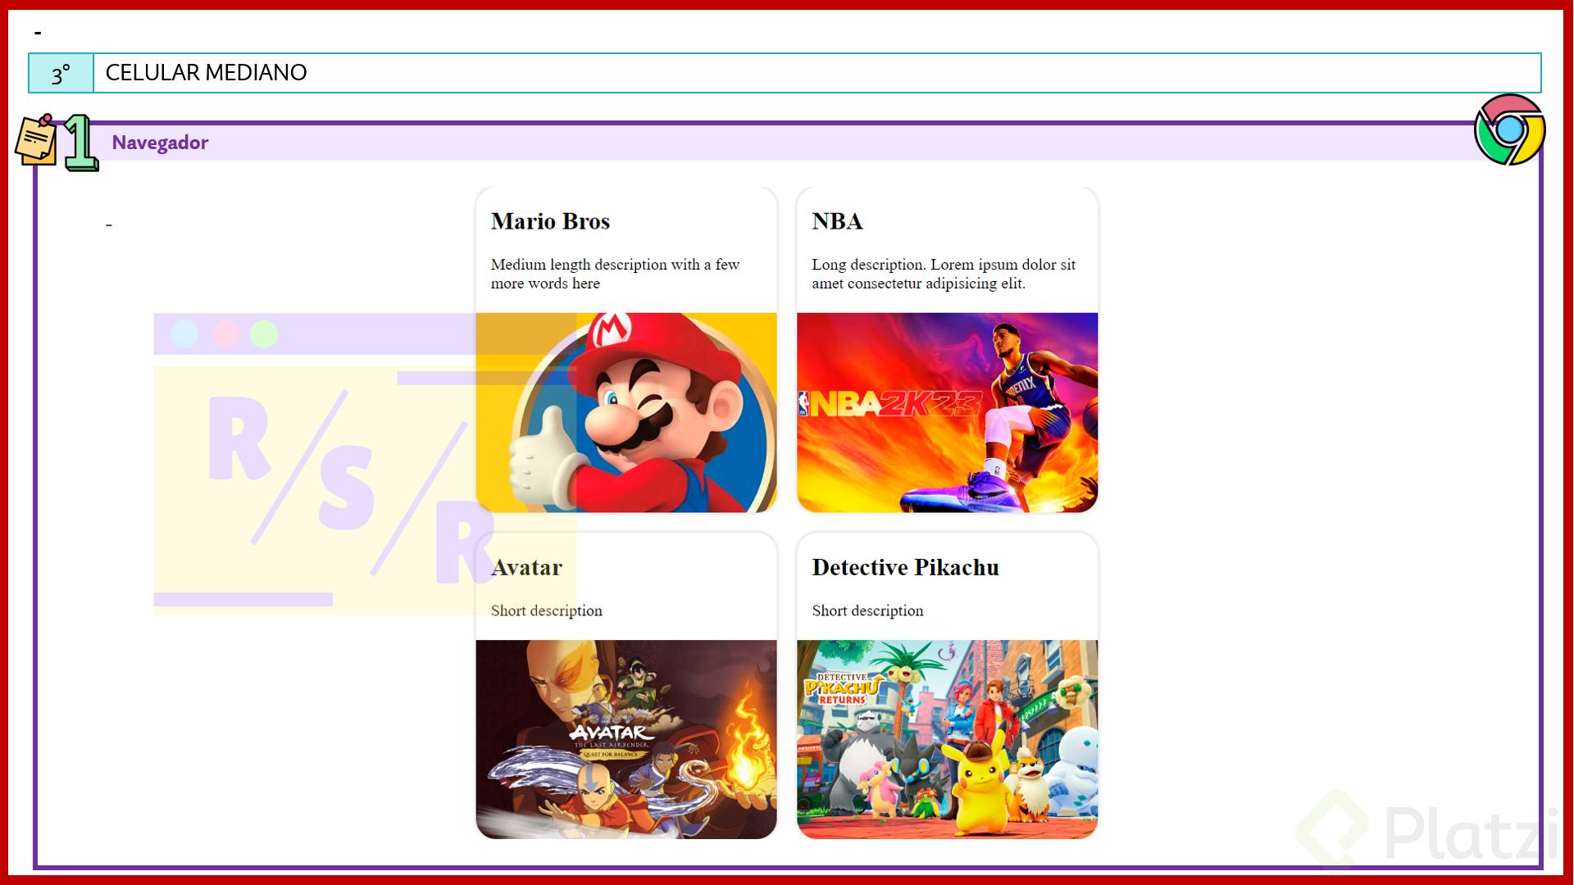Click the green number one icon
1574x885 pixels.
click(80, 143)
